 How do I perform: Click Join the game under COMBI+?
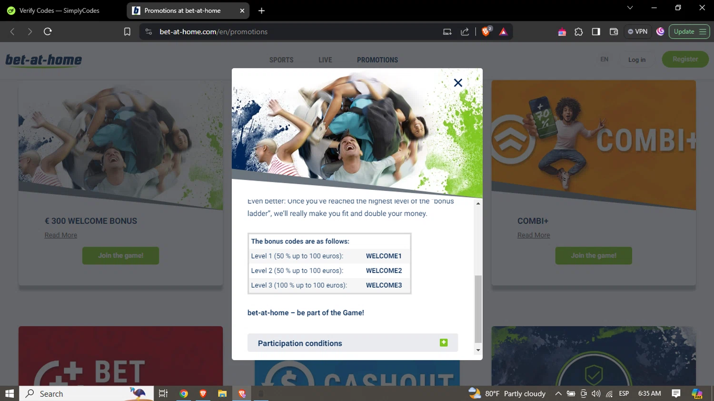[594, 255]
